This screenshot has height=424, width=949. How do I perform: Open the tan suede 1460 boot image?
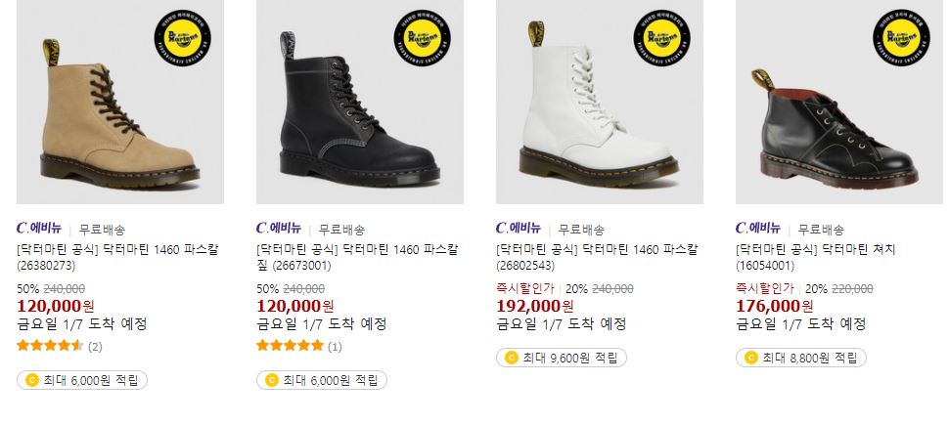[120, 102]
